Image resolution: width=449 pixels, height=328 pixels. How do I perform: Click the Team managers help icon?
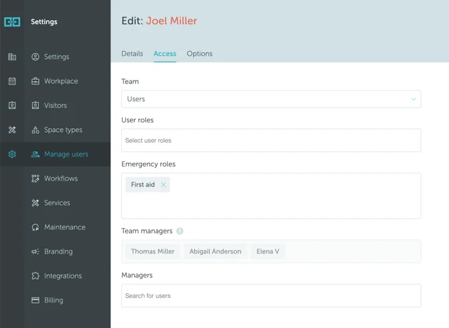point(180,231)
